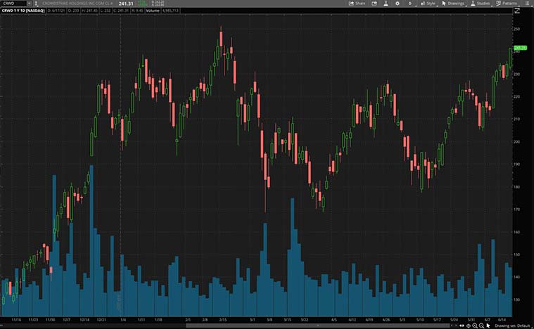Click the Volume label in the chart header
534x329 pixels.
click(x=153, y=11)
